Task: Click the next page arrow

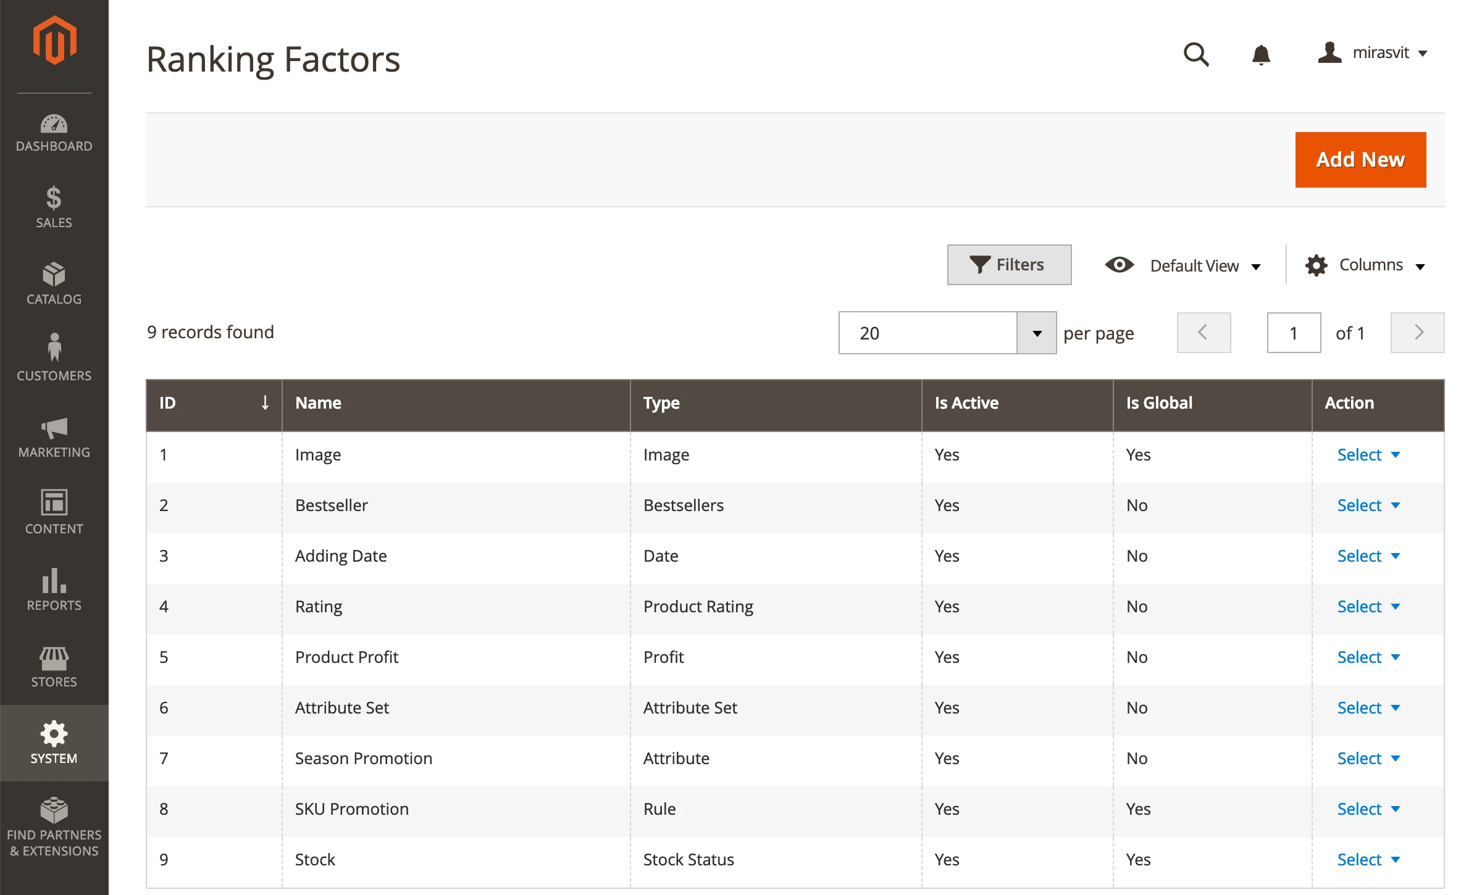Action: coord(1417,333)
